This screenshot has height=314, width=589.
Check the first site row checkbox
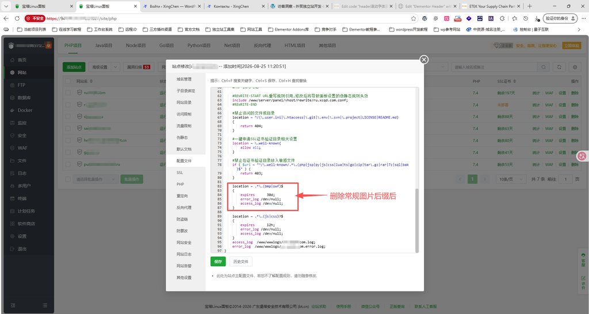click(68, 93)
